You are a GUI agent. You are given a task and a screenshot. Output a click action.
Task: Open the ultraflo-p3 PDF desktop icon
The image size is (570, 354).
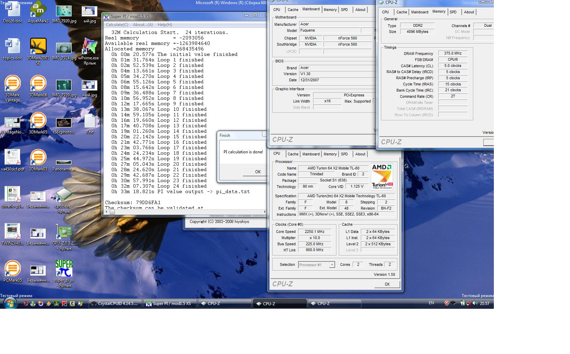[13, 198]
